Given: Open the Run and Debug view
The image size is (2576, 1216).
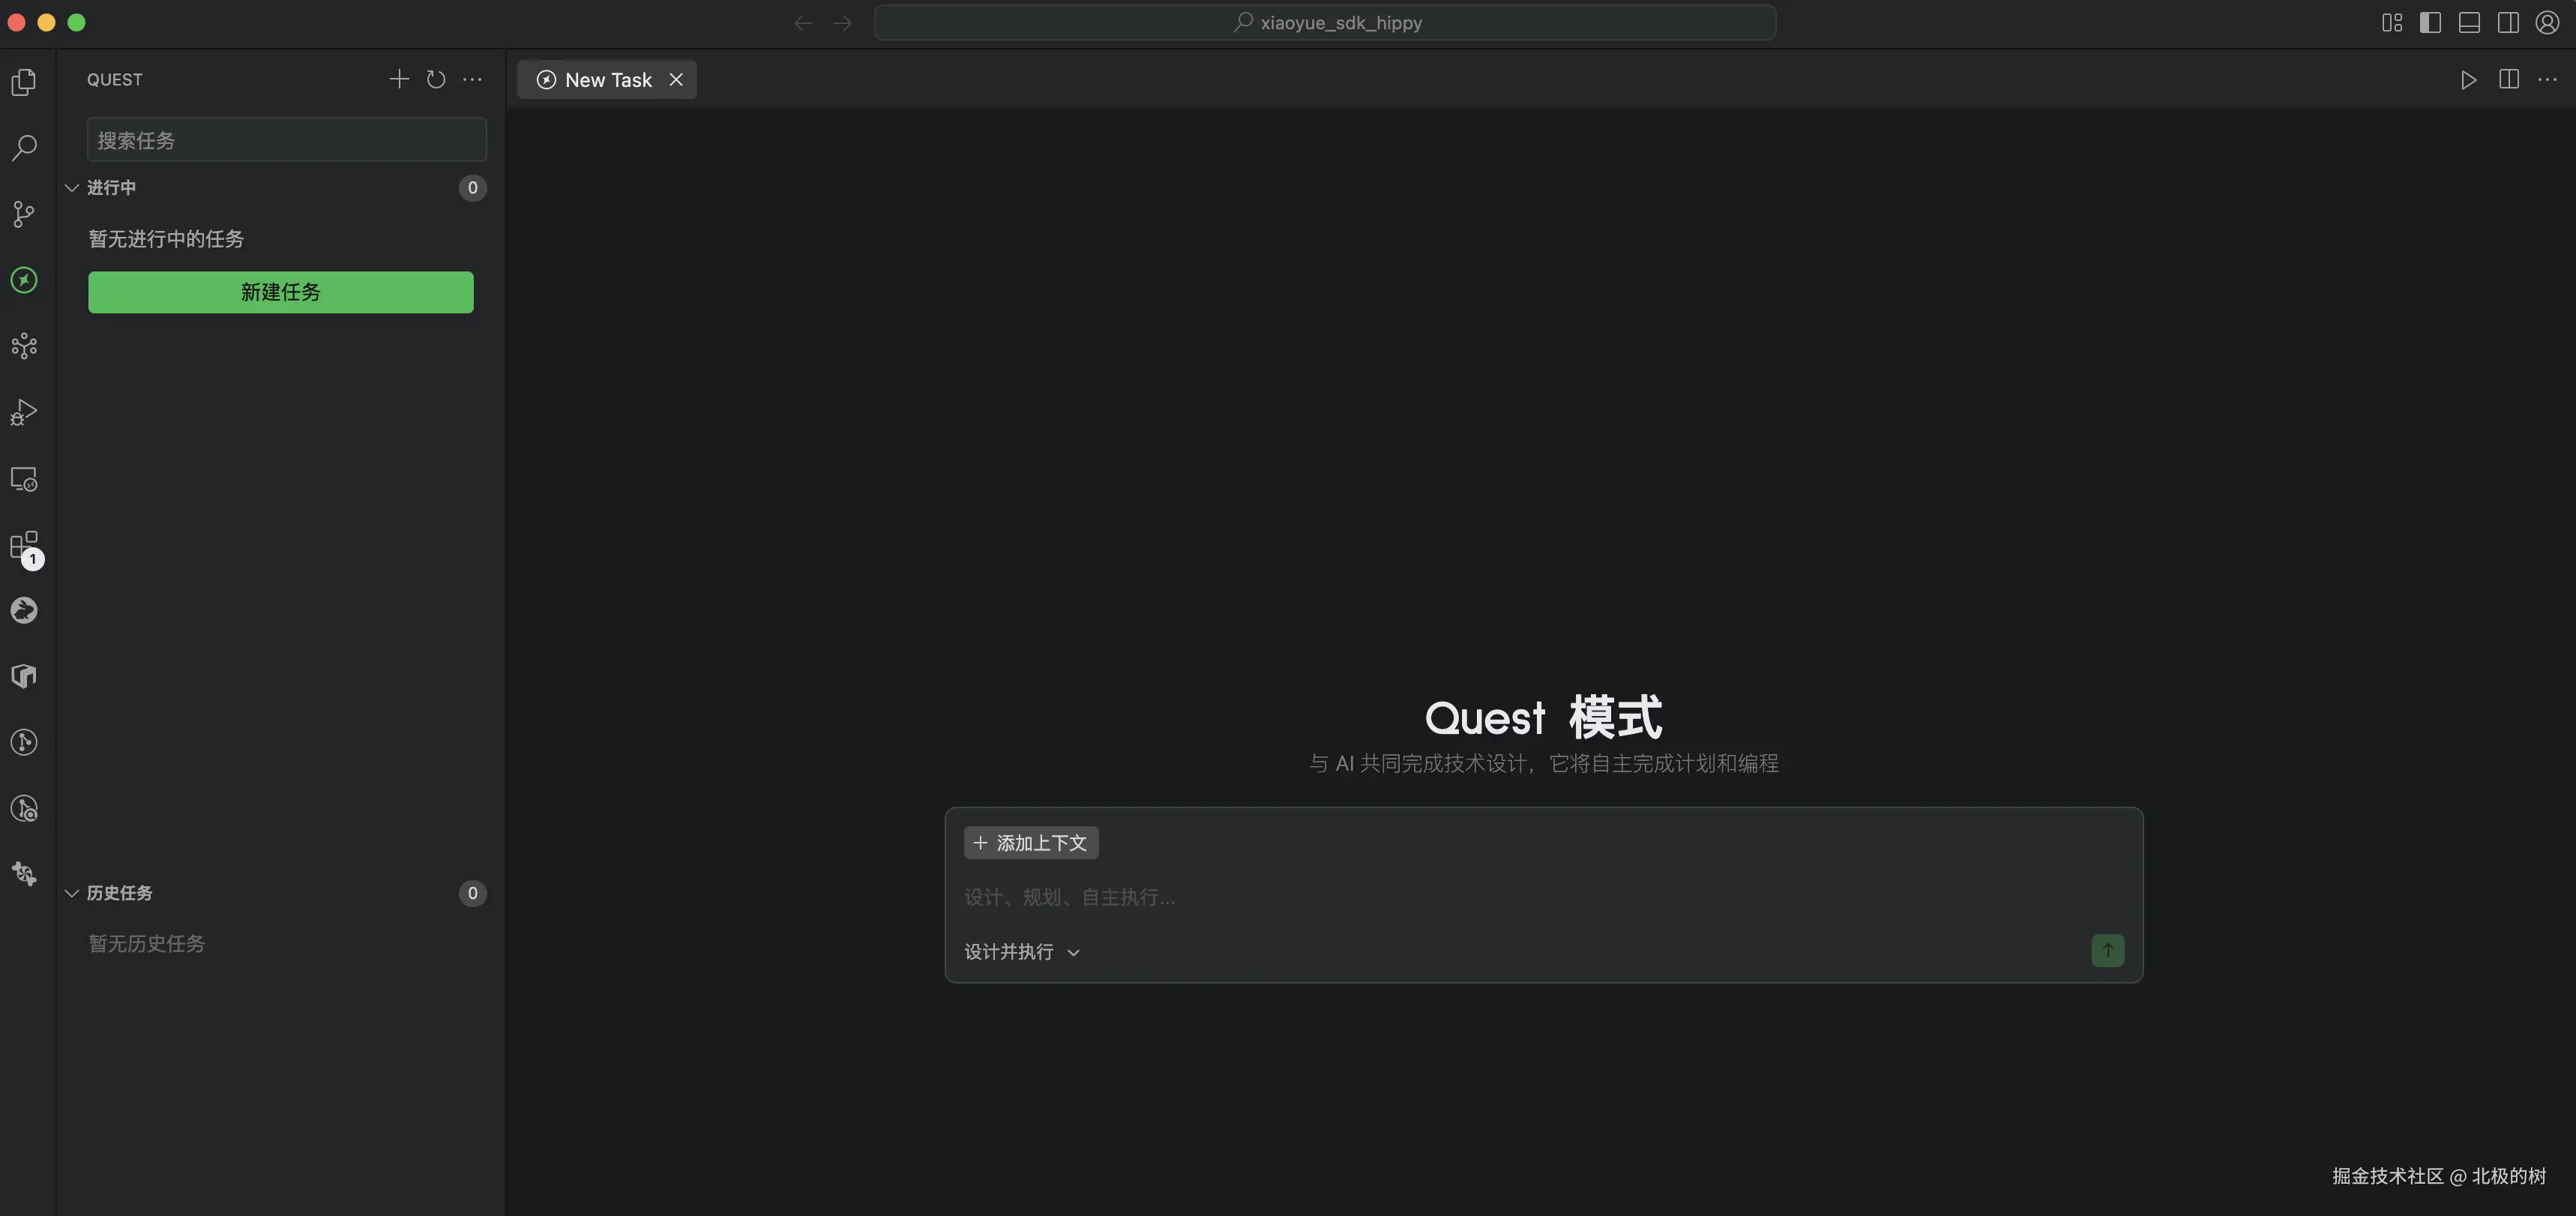Looking at the screenshot, I should [24, 412].
